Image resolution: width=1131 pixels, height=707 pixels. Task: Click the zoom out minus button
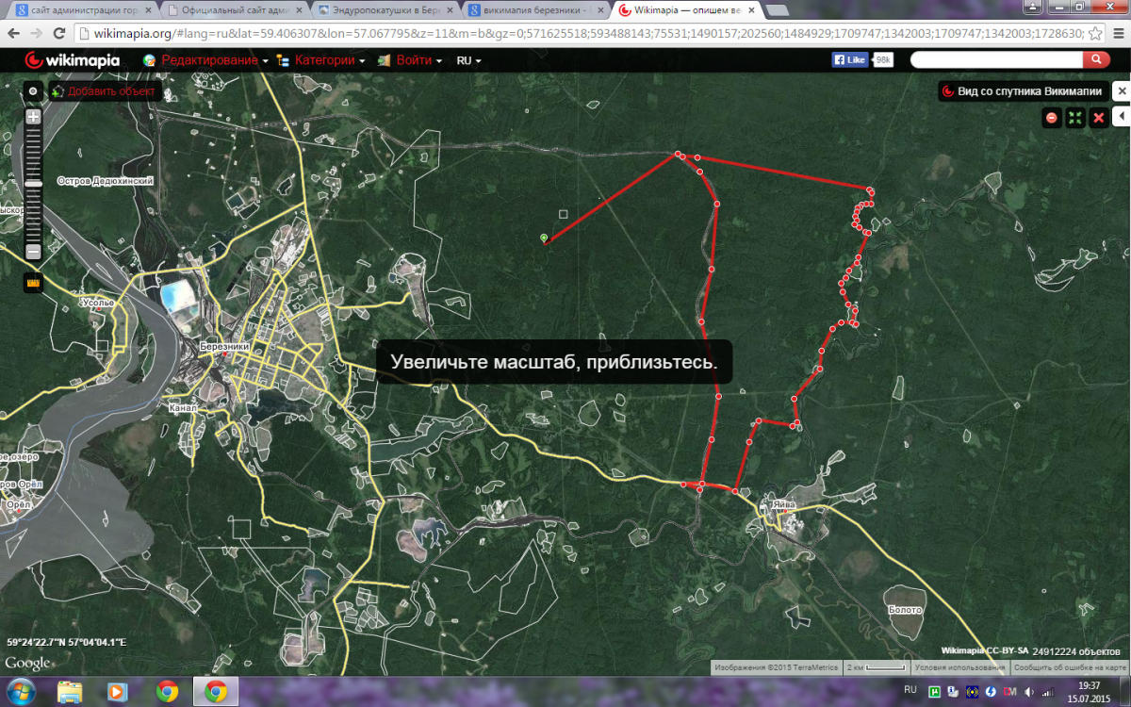click(33, 252)
